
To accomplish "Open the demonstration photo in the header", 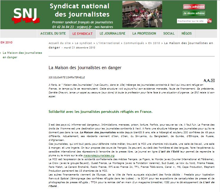I will [142, 14].
